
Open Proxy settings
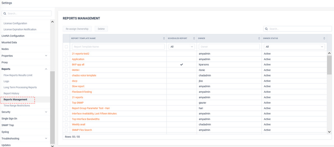[5, 62]
